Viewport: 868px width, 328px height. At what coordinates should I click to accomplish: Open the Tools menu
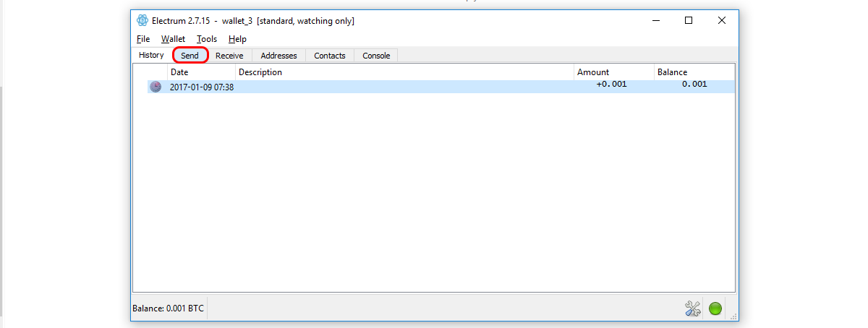(207, 39)
